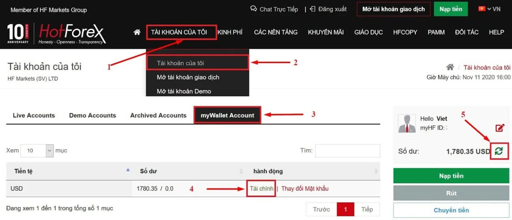The image size is (512, 220).
Task: Click the gray Rút button
Action: (x=451, y=193)
